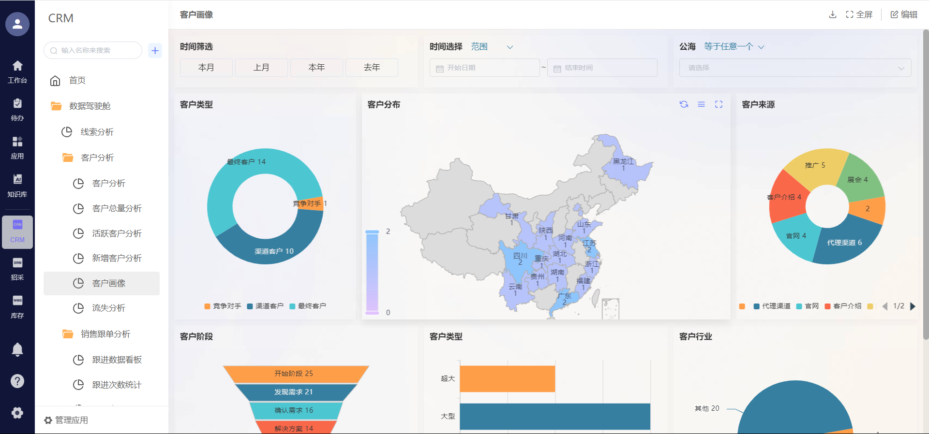Screen dimensions: 929x434
Task: Open the list menu icon on 客户分布
Action: pyautogui.click(x=701, y=104)
